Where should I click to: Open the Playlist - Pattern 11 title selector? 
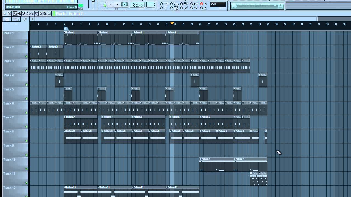click(70, 14)
